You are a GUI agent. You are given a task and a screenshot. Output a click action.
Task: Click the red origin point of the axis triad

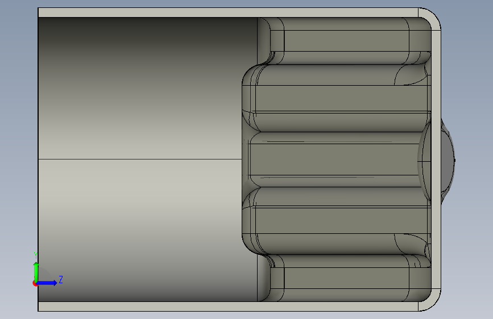pos(35,283)
